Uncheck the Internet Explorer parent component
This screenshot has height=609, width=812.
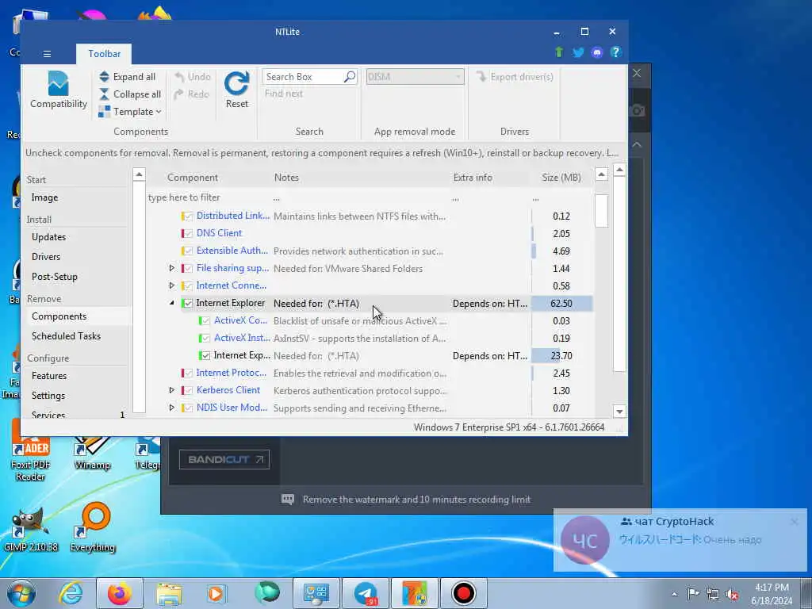pyautogui.click(x=188, y=304)
